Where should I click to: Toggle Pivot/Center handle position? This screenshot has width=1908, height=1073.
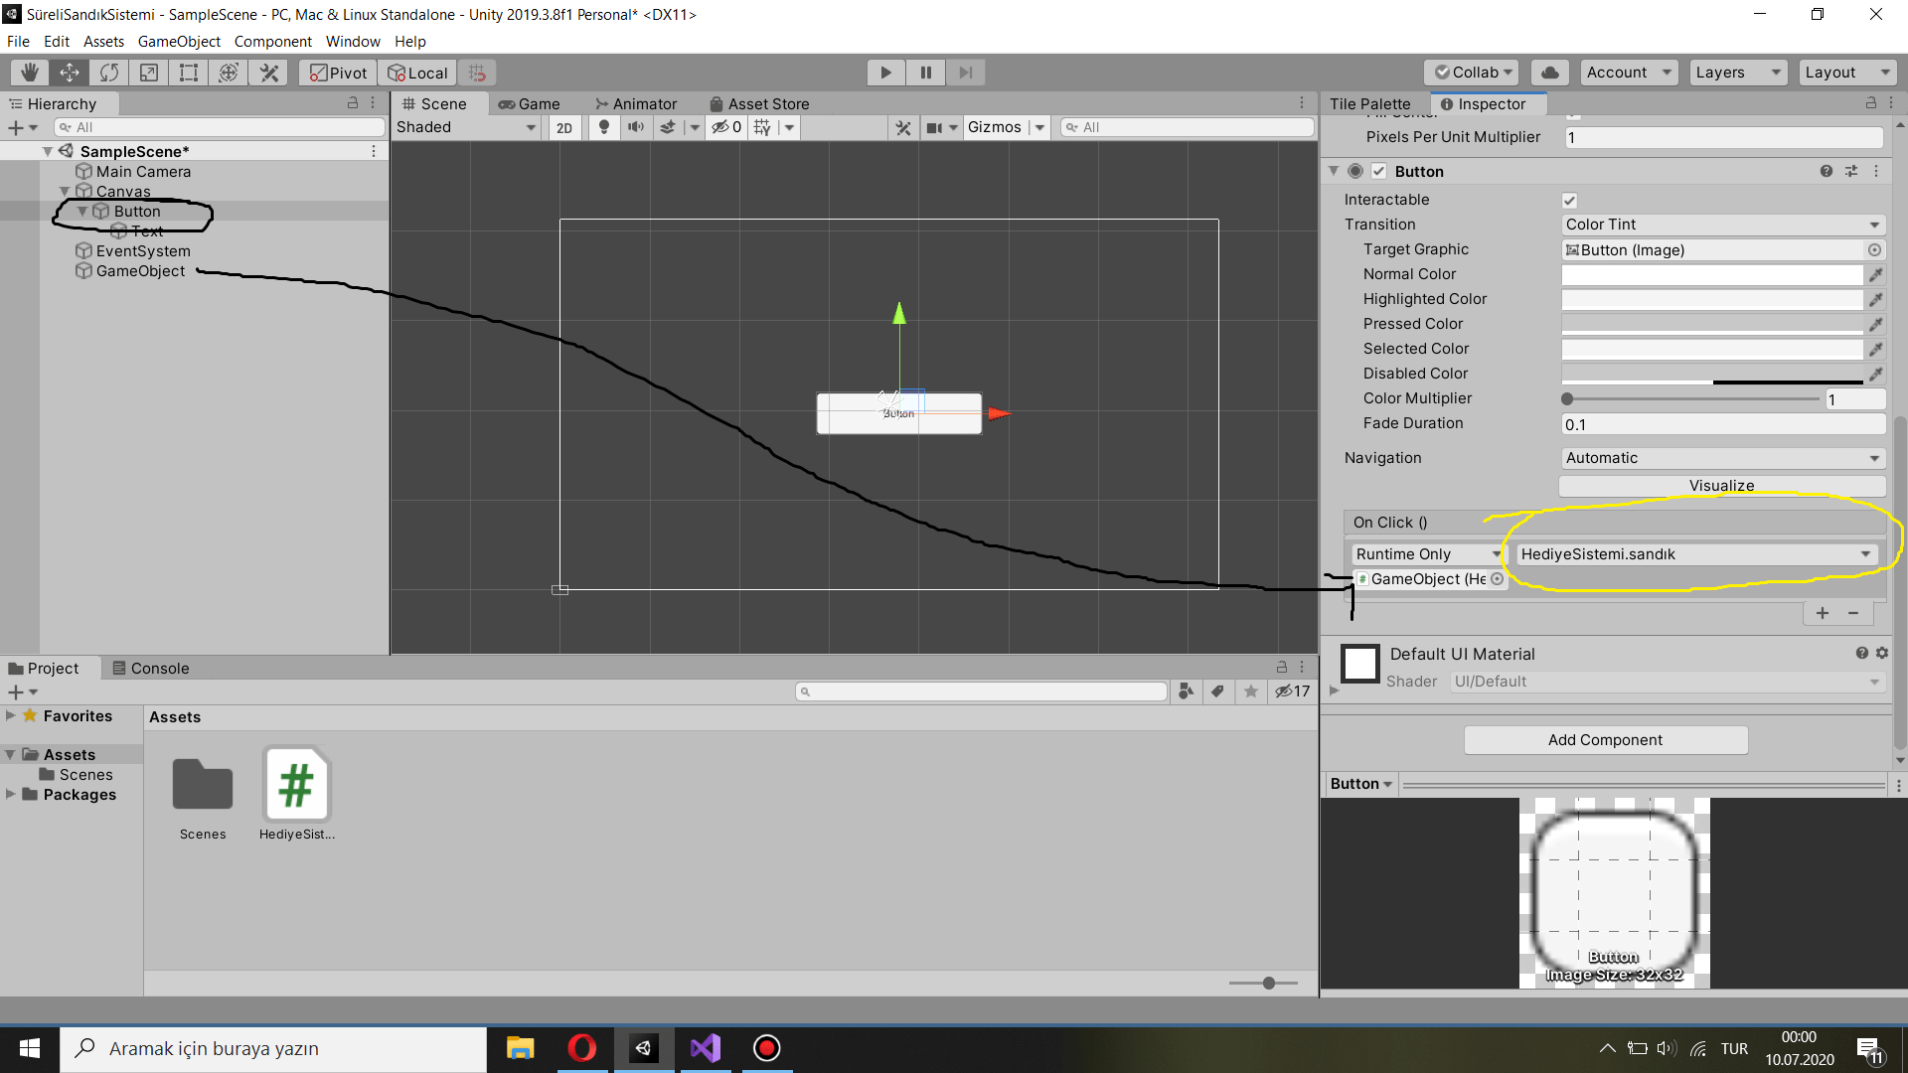coord(338,73)
